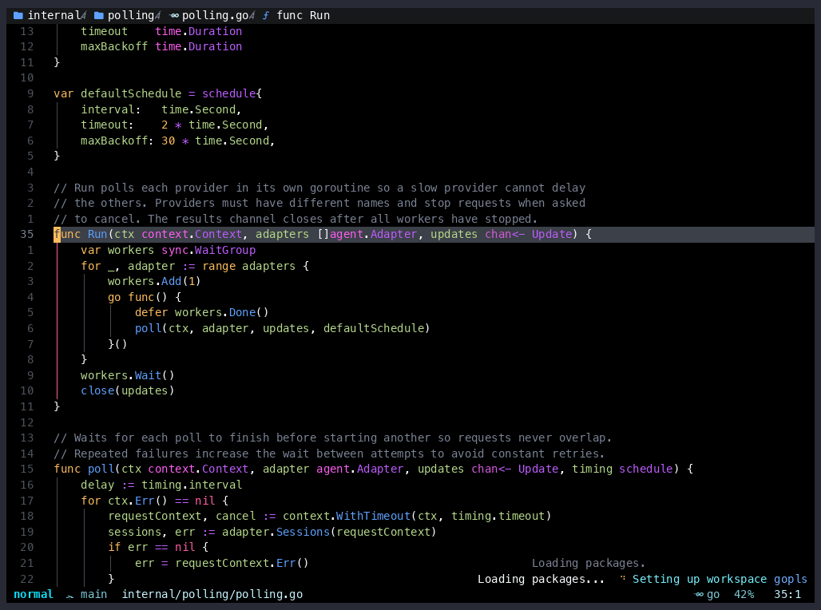Click the 'main' branch name in status line

coord(93,595)
